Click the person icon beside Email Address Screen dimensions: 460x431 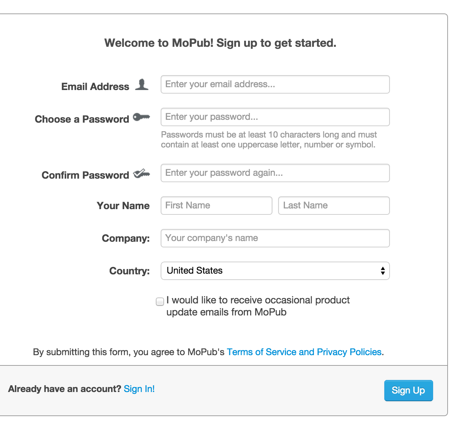coord(142,84)
